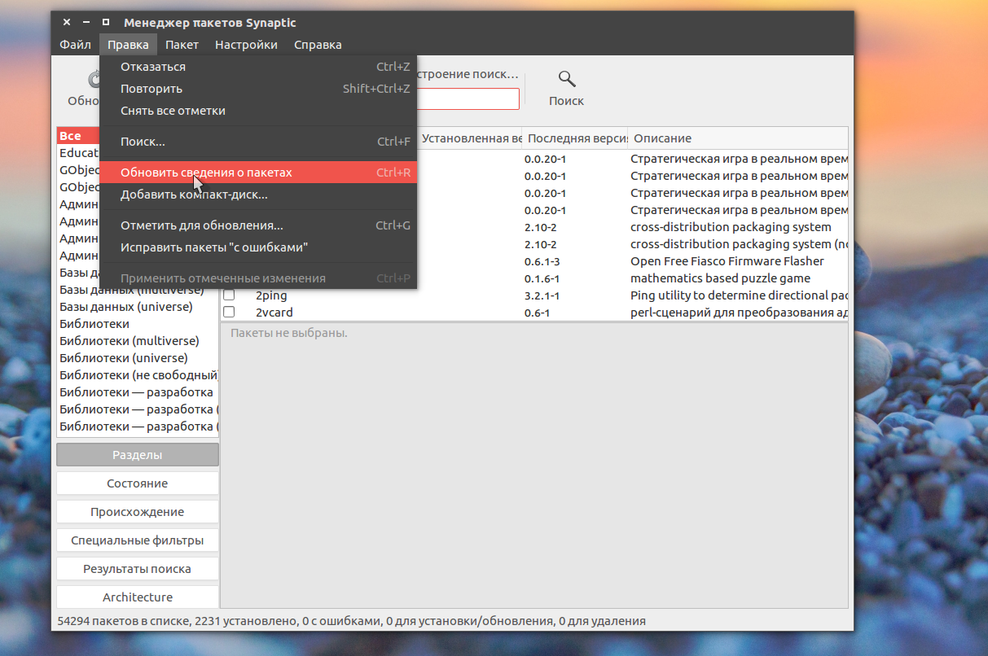Click the Architecture filter button
The image size is (988, 656).
coord(138,597)
